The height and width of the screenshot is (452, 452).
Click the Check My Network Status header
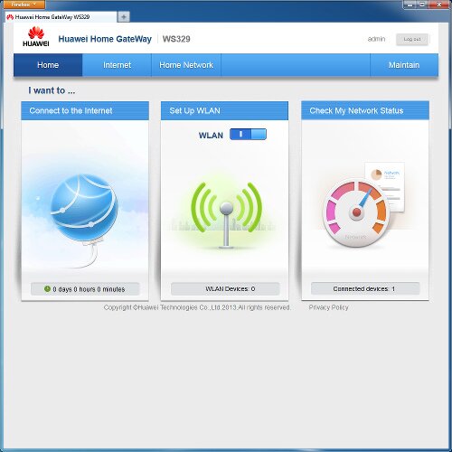(365, 110)
